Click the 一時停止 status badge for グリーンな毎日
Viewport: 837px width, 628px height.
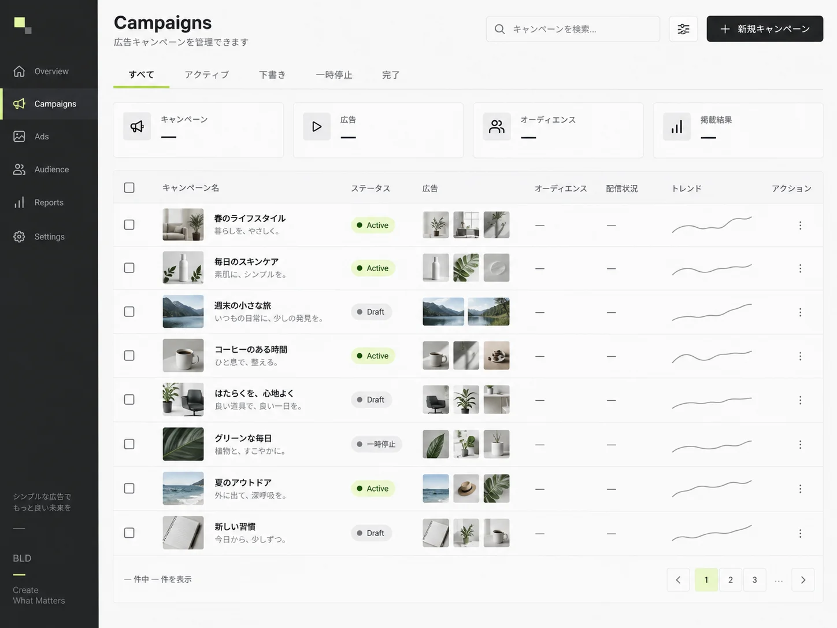tap(376, 444)
